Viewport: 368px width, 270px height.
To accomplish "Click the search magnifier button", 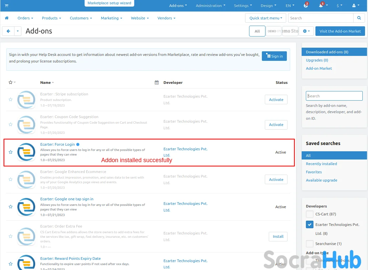I will point(359,18).
